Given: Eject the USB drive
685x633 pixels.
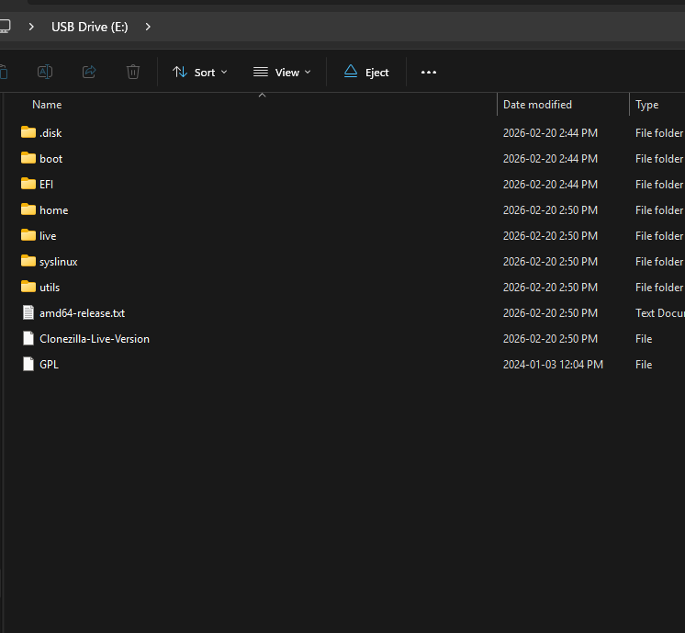Looking at the screenshot, I should pos(366,73).
